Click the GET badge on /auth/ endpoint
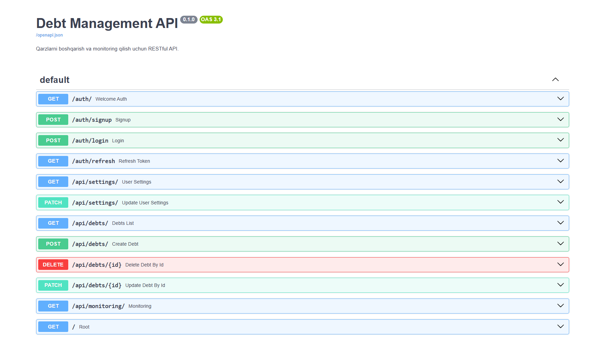The height and width of the screenshot is (348, 606). click(x=53, y=99)
